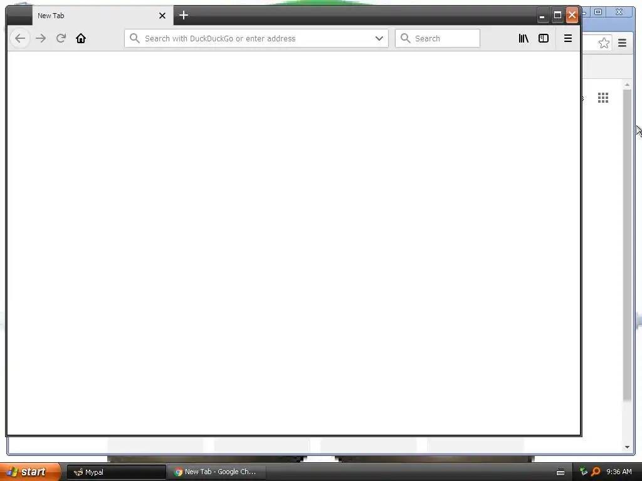Click the forward arrow in Mypal

41,38
